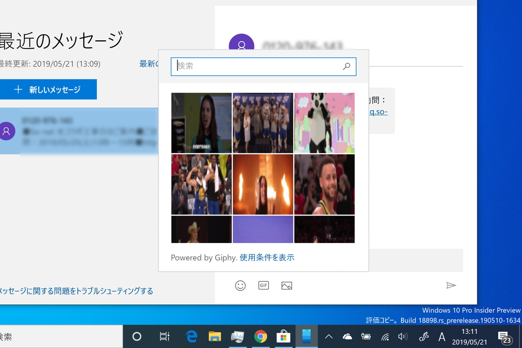Open the GIF picker

[263, 285]
